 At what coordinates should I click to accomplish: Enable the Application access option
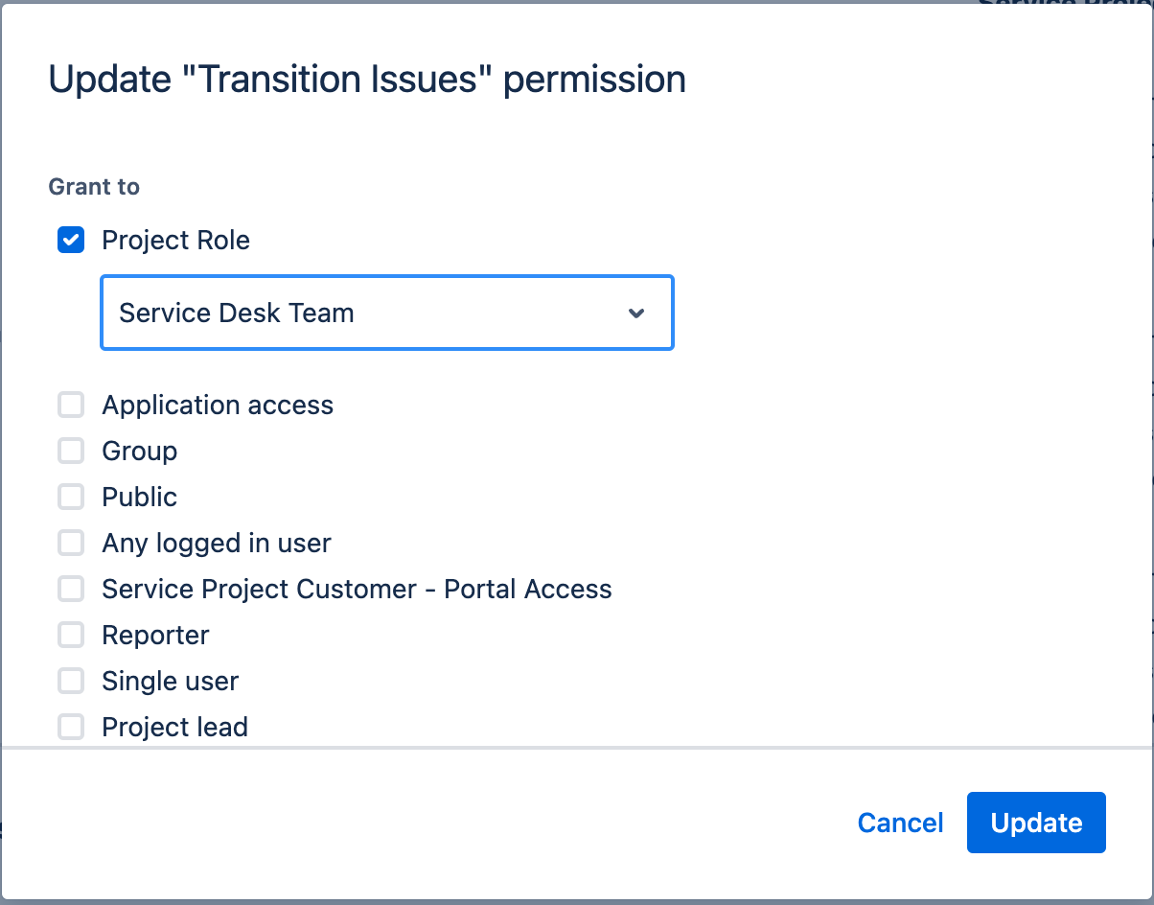coord(70,405)
